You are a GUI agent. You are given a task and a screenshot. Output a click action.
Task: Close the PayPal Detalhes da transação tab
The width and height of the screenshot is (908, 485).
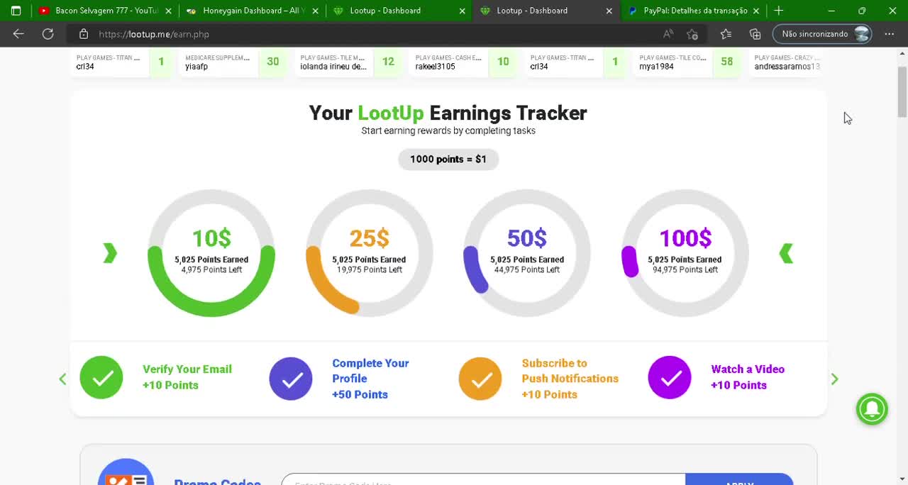point(756,11)
